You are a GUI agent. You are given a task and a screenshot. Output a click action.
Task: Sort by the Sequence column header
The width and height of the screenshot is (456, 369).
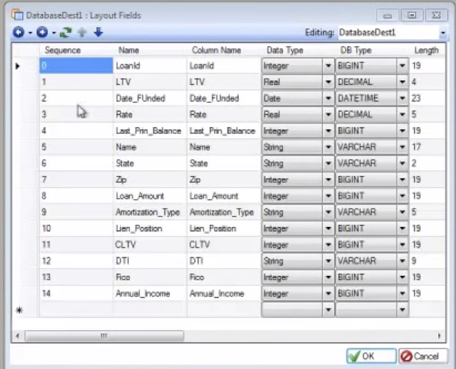[62, 50]
